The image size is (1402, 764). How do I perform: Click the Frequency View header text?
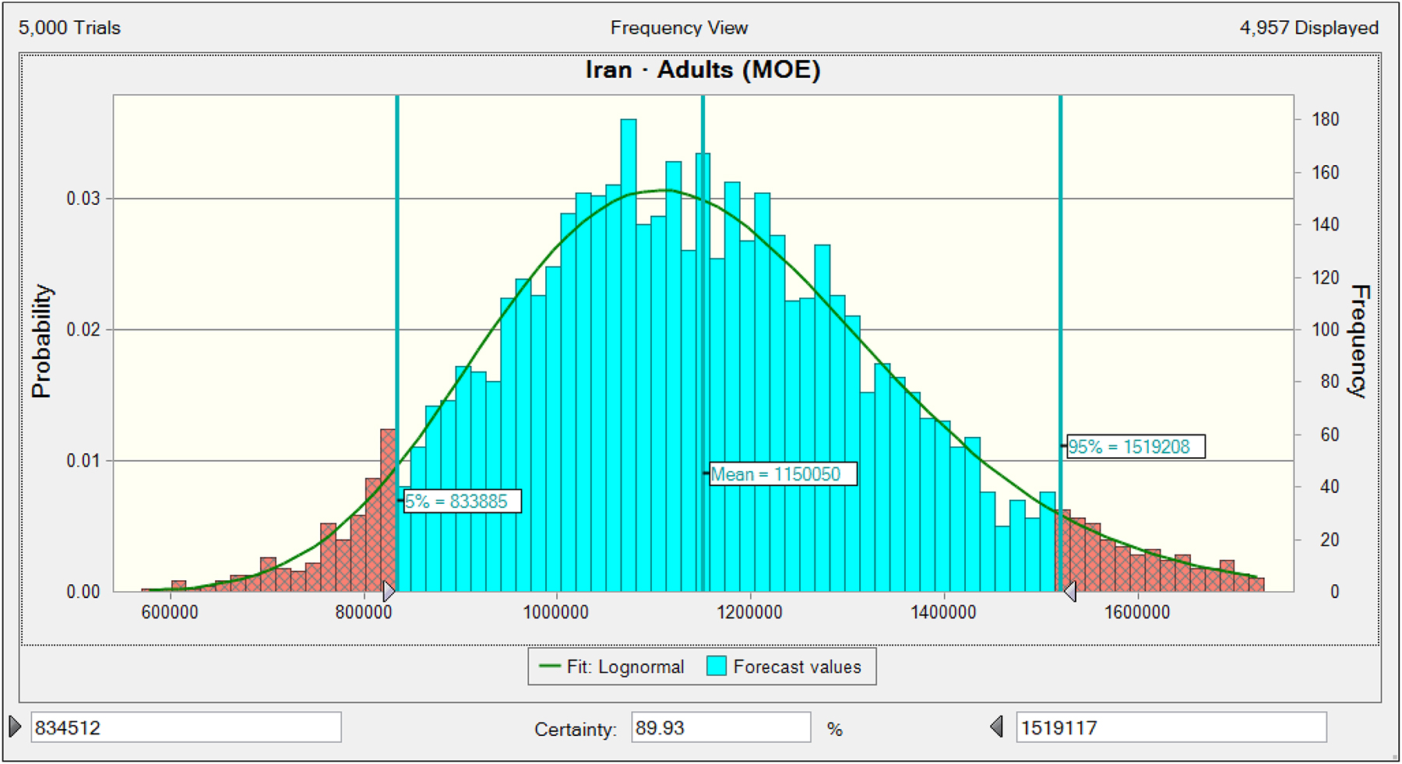[x=678, y=28]
